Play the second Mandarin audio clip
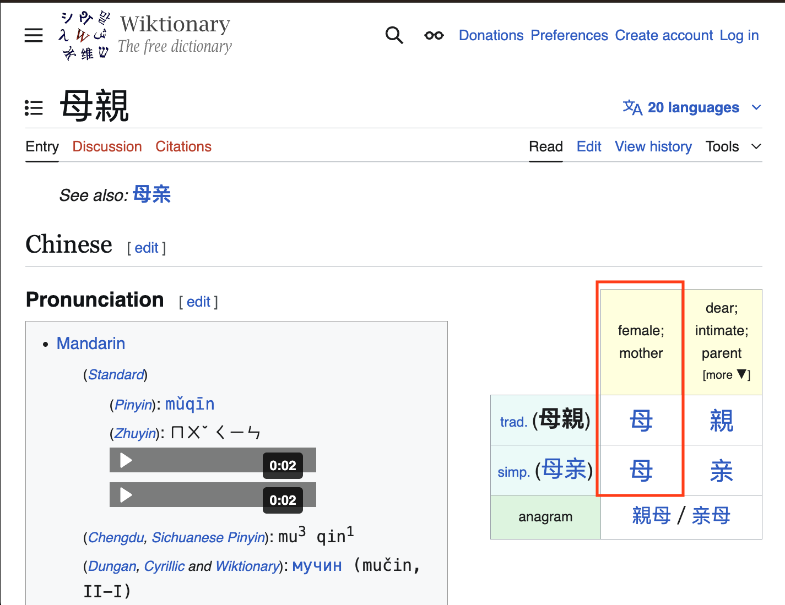Screen dimensions: 785x605 pos(126,495)
